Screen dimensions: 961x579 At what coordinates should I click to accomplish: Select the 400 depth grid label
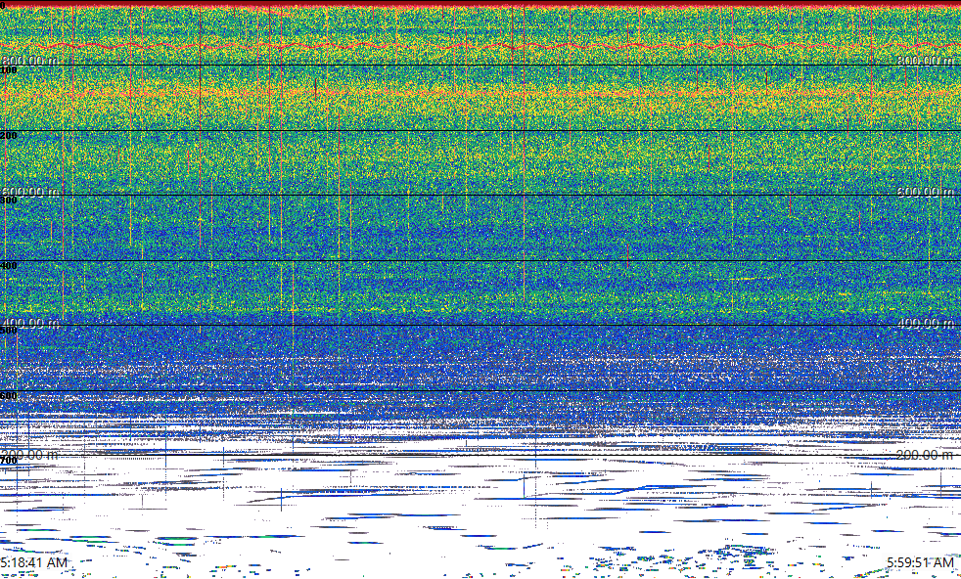9,265
